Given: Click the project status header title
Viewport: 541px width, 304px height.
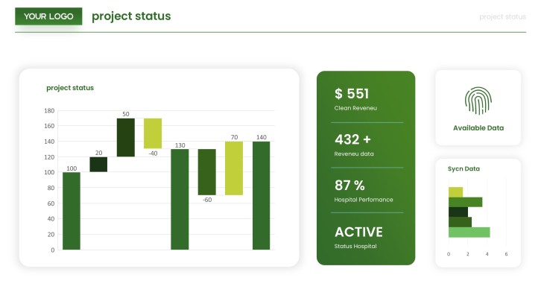Looking at the screenshot, I should (131, 16).
